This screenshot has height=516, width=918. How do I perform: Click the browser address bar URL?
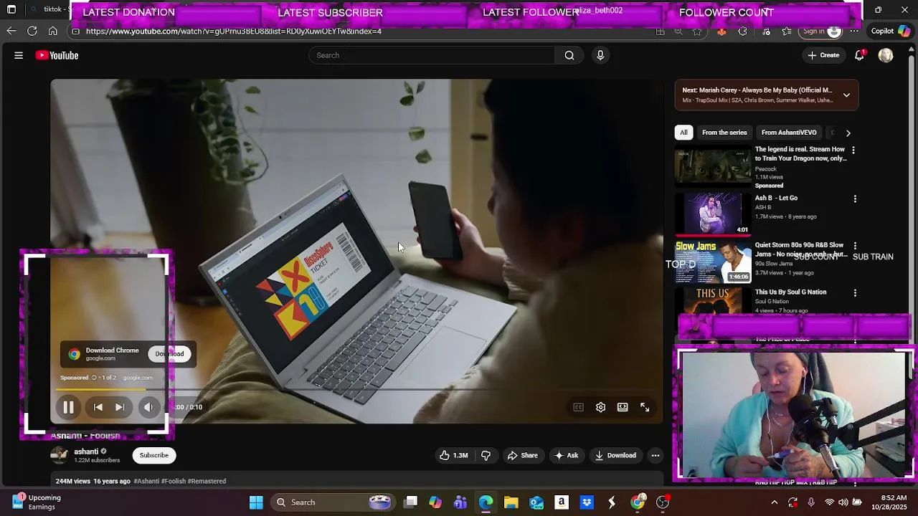tap(234, 32)
